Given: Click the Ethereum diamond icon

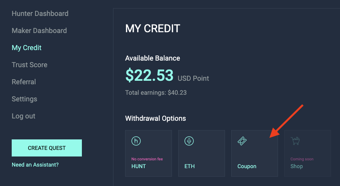Looking at the screenshot, I should point(189,141).
